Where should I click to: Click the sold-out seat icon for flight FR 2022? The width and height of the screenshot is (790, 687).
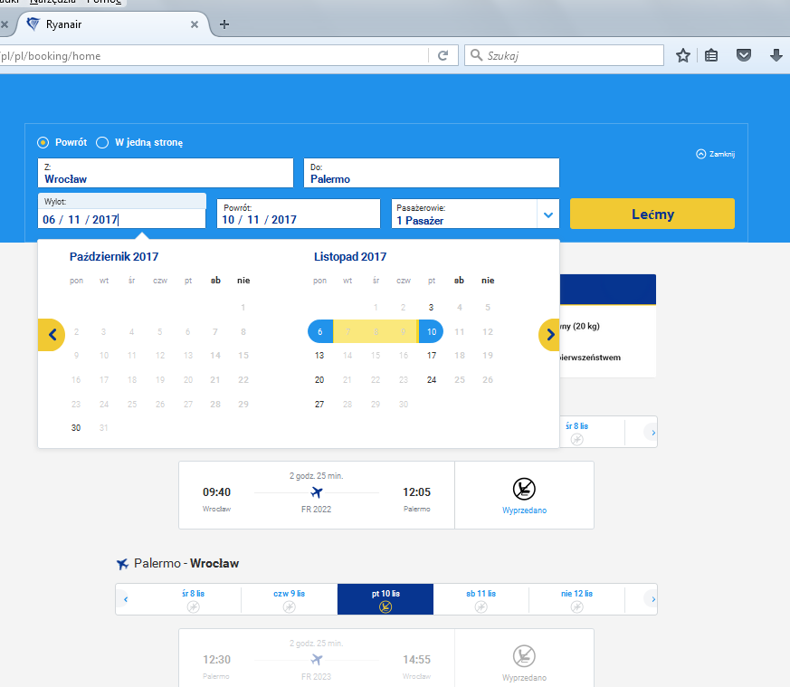pos(524,489)
